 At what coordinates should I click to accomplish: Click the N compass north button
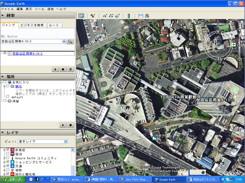(x=218, y=32)
